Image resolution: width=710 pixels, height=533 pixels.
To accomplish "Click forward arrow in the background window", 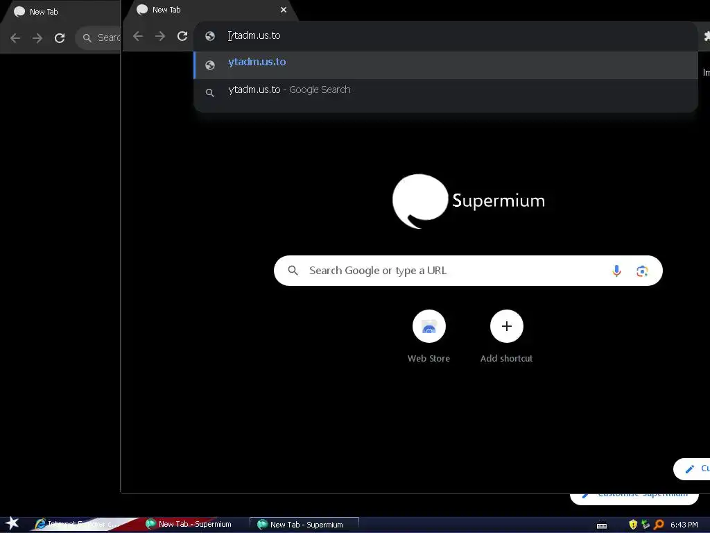I will [37, 38].
